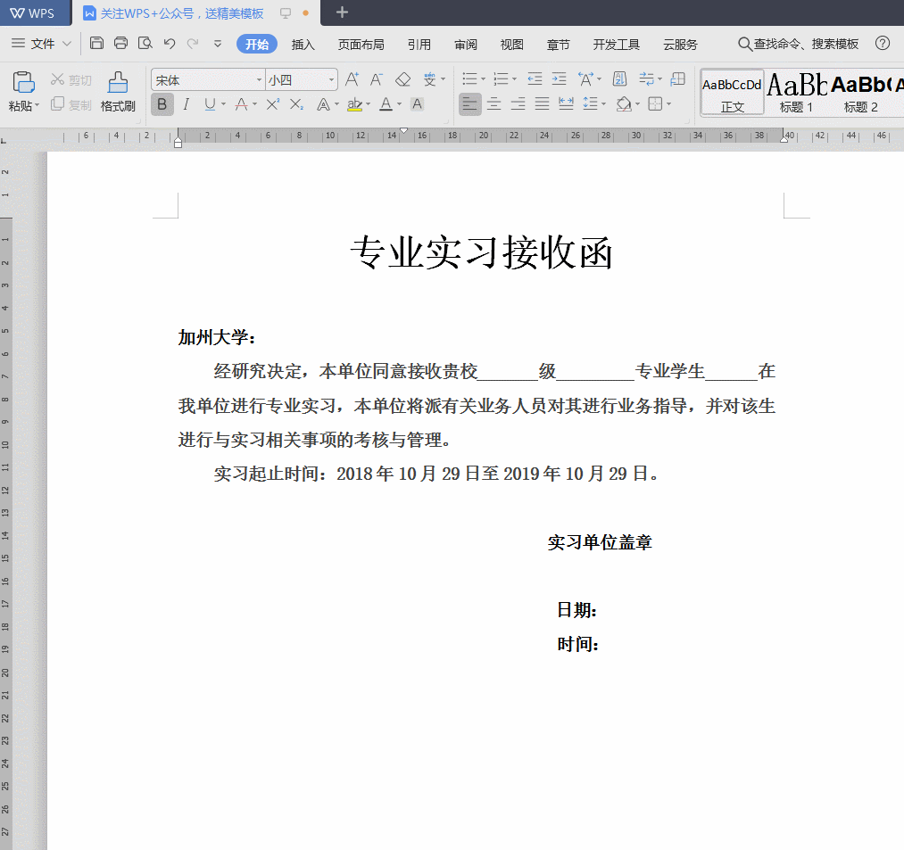Click the Print Preview icon
This screenshot has height=850, width=904.
[x=145, y=42]
